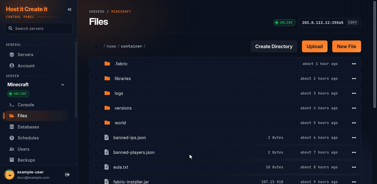This screenshot has height=184, width=377.
Task: Click the Create Directory button
Action: [x=274, y=46]
